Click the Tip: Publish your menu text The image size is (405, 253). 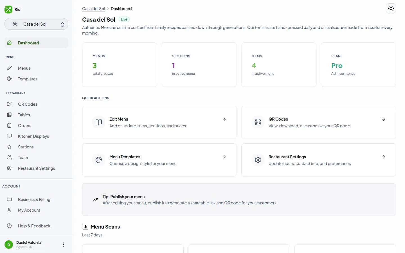click(124, 197)
